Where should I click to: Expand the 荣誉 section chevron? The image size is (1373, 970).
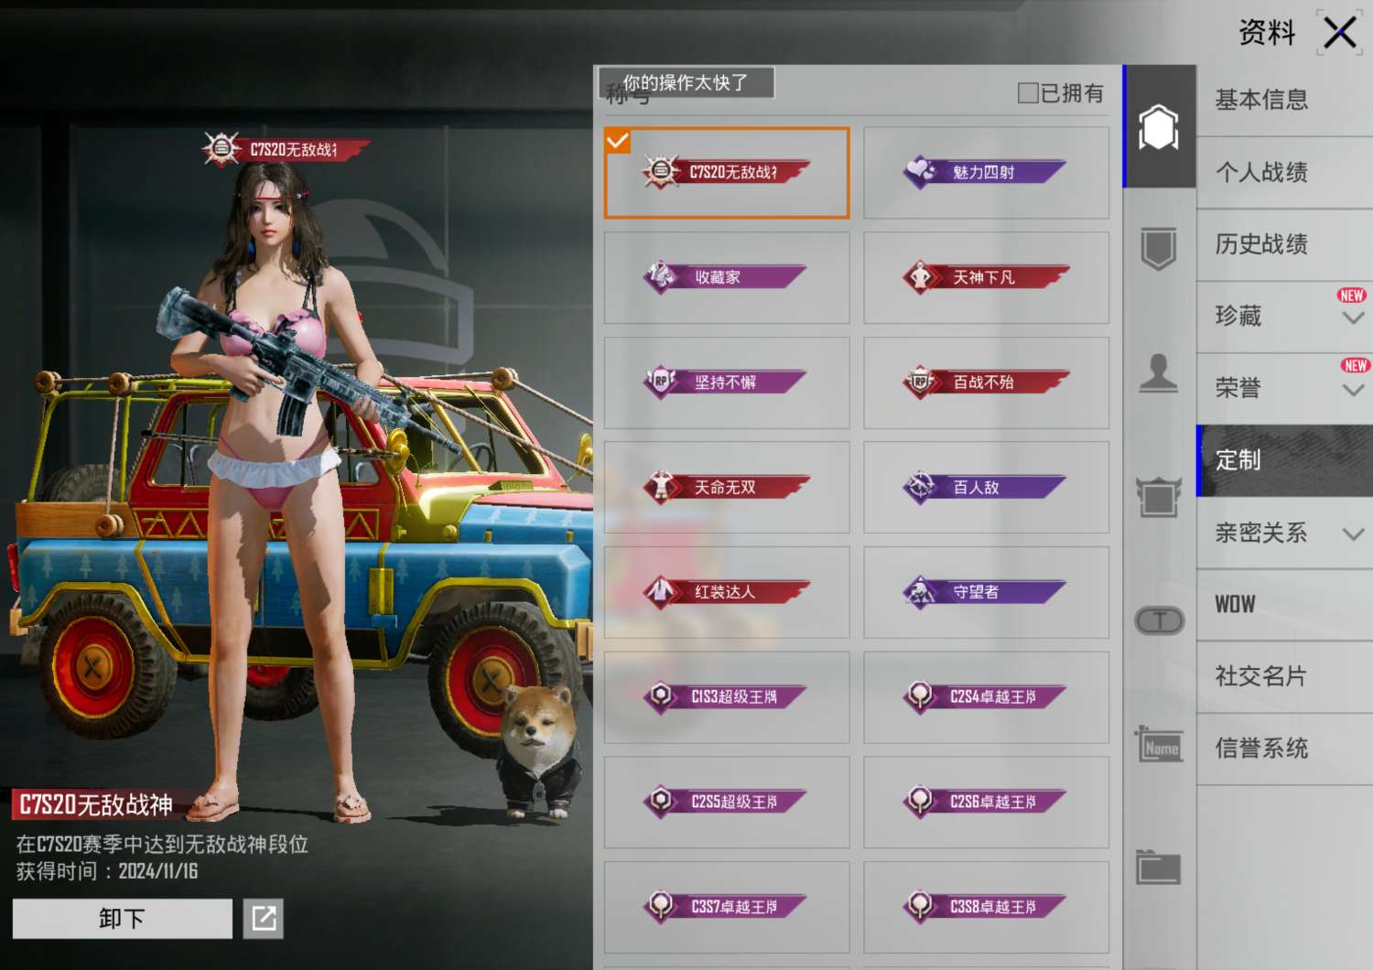click(1353, 390)
